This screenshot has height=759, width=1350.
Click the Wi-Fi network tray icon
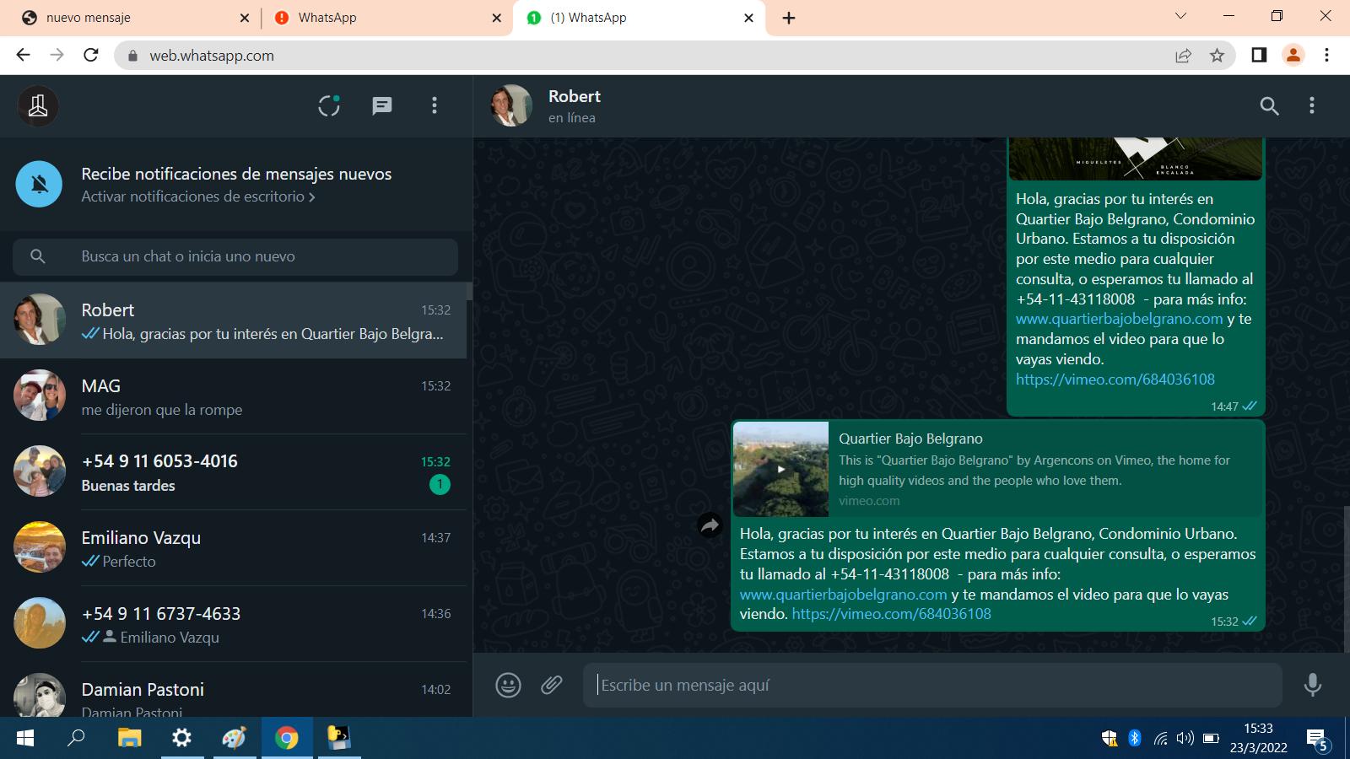pyautogui.click(x=1160, y=739)
